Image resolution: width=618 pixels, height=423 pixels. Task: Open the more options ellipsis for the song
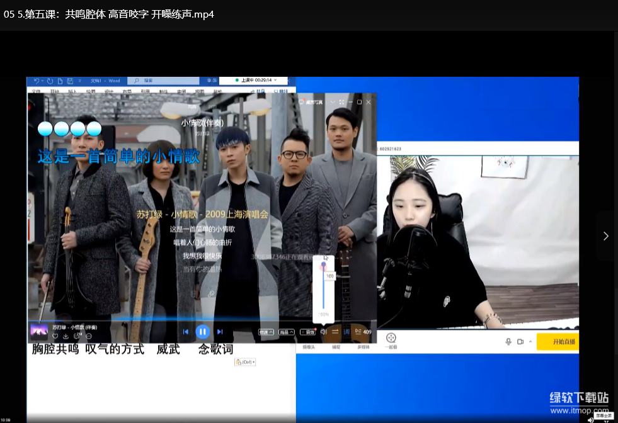[89, 336]
